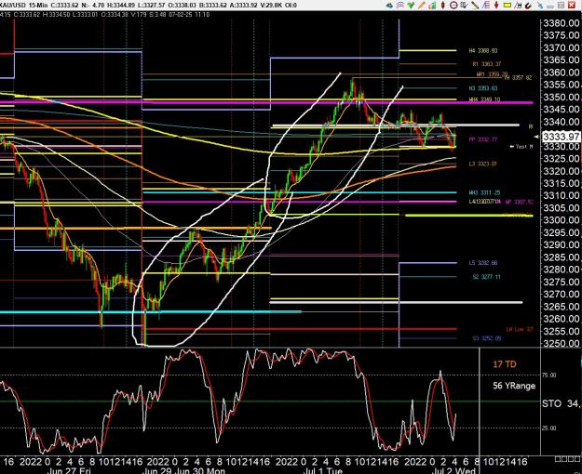The image size is (582, 474).
Task: Click the green arrows icon in toolbar
Action: (411, 6)
